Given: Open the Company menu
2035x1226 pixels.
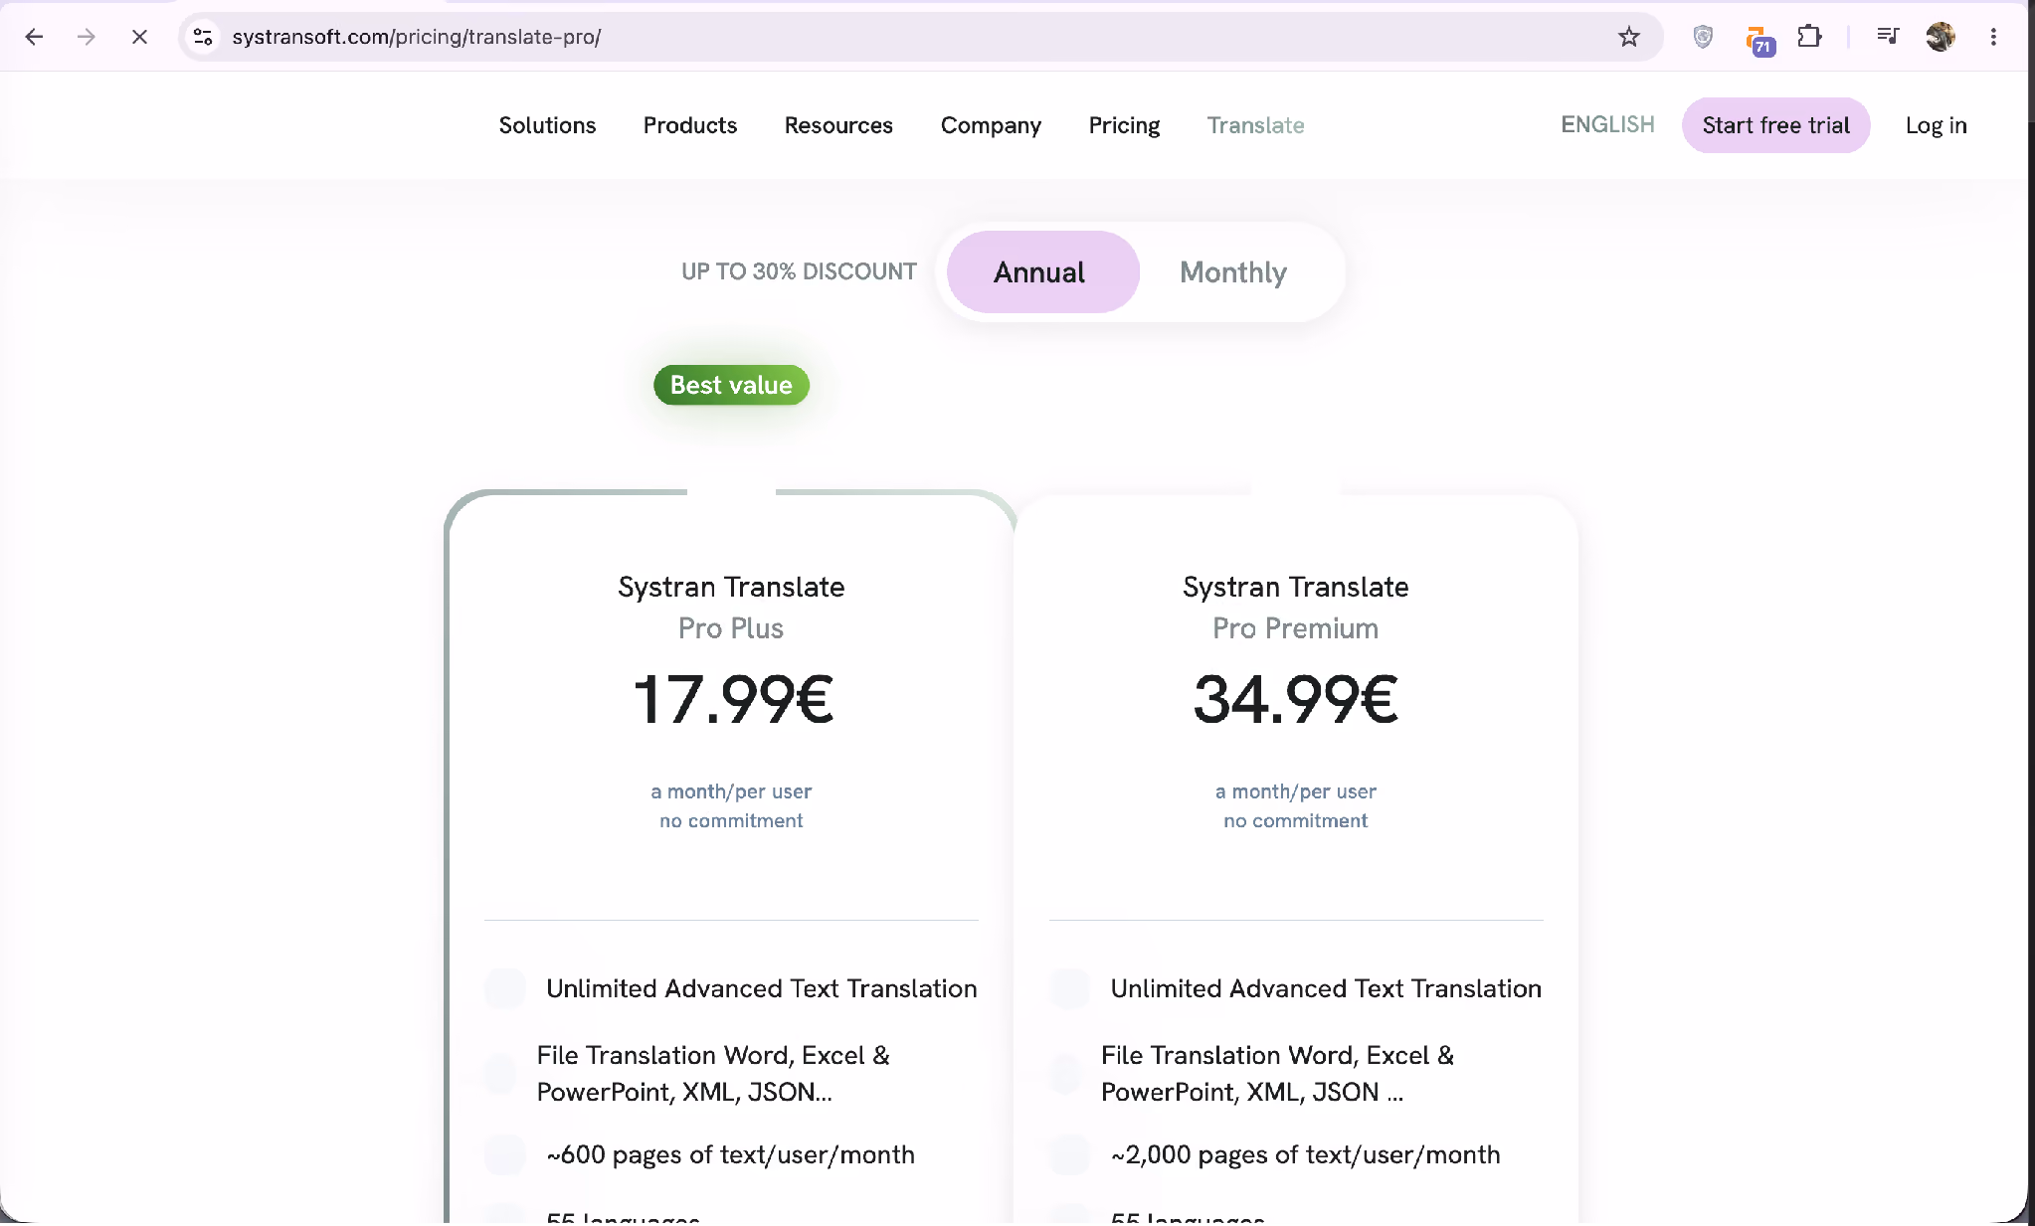Looking at the screenshot, I should coord(991,125).
